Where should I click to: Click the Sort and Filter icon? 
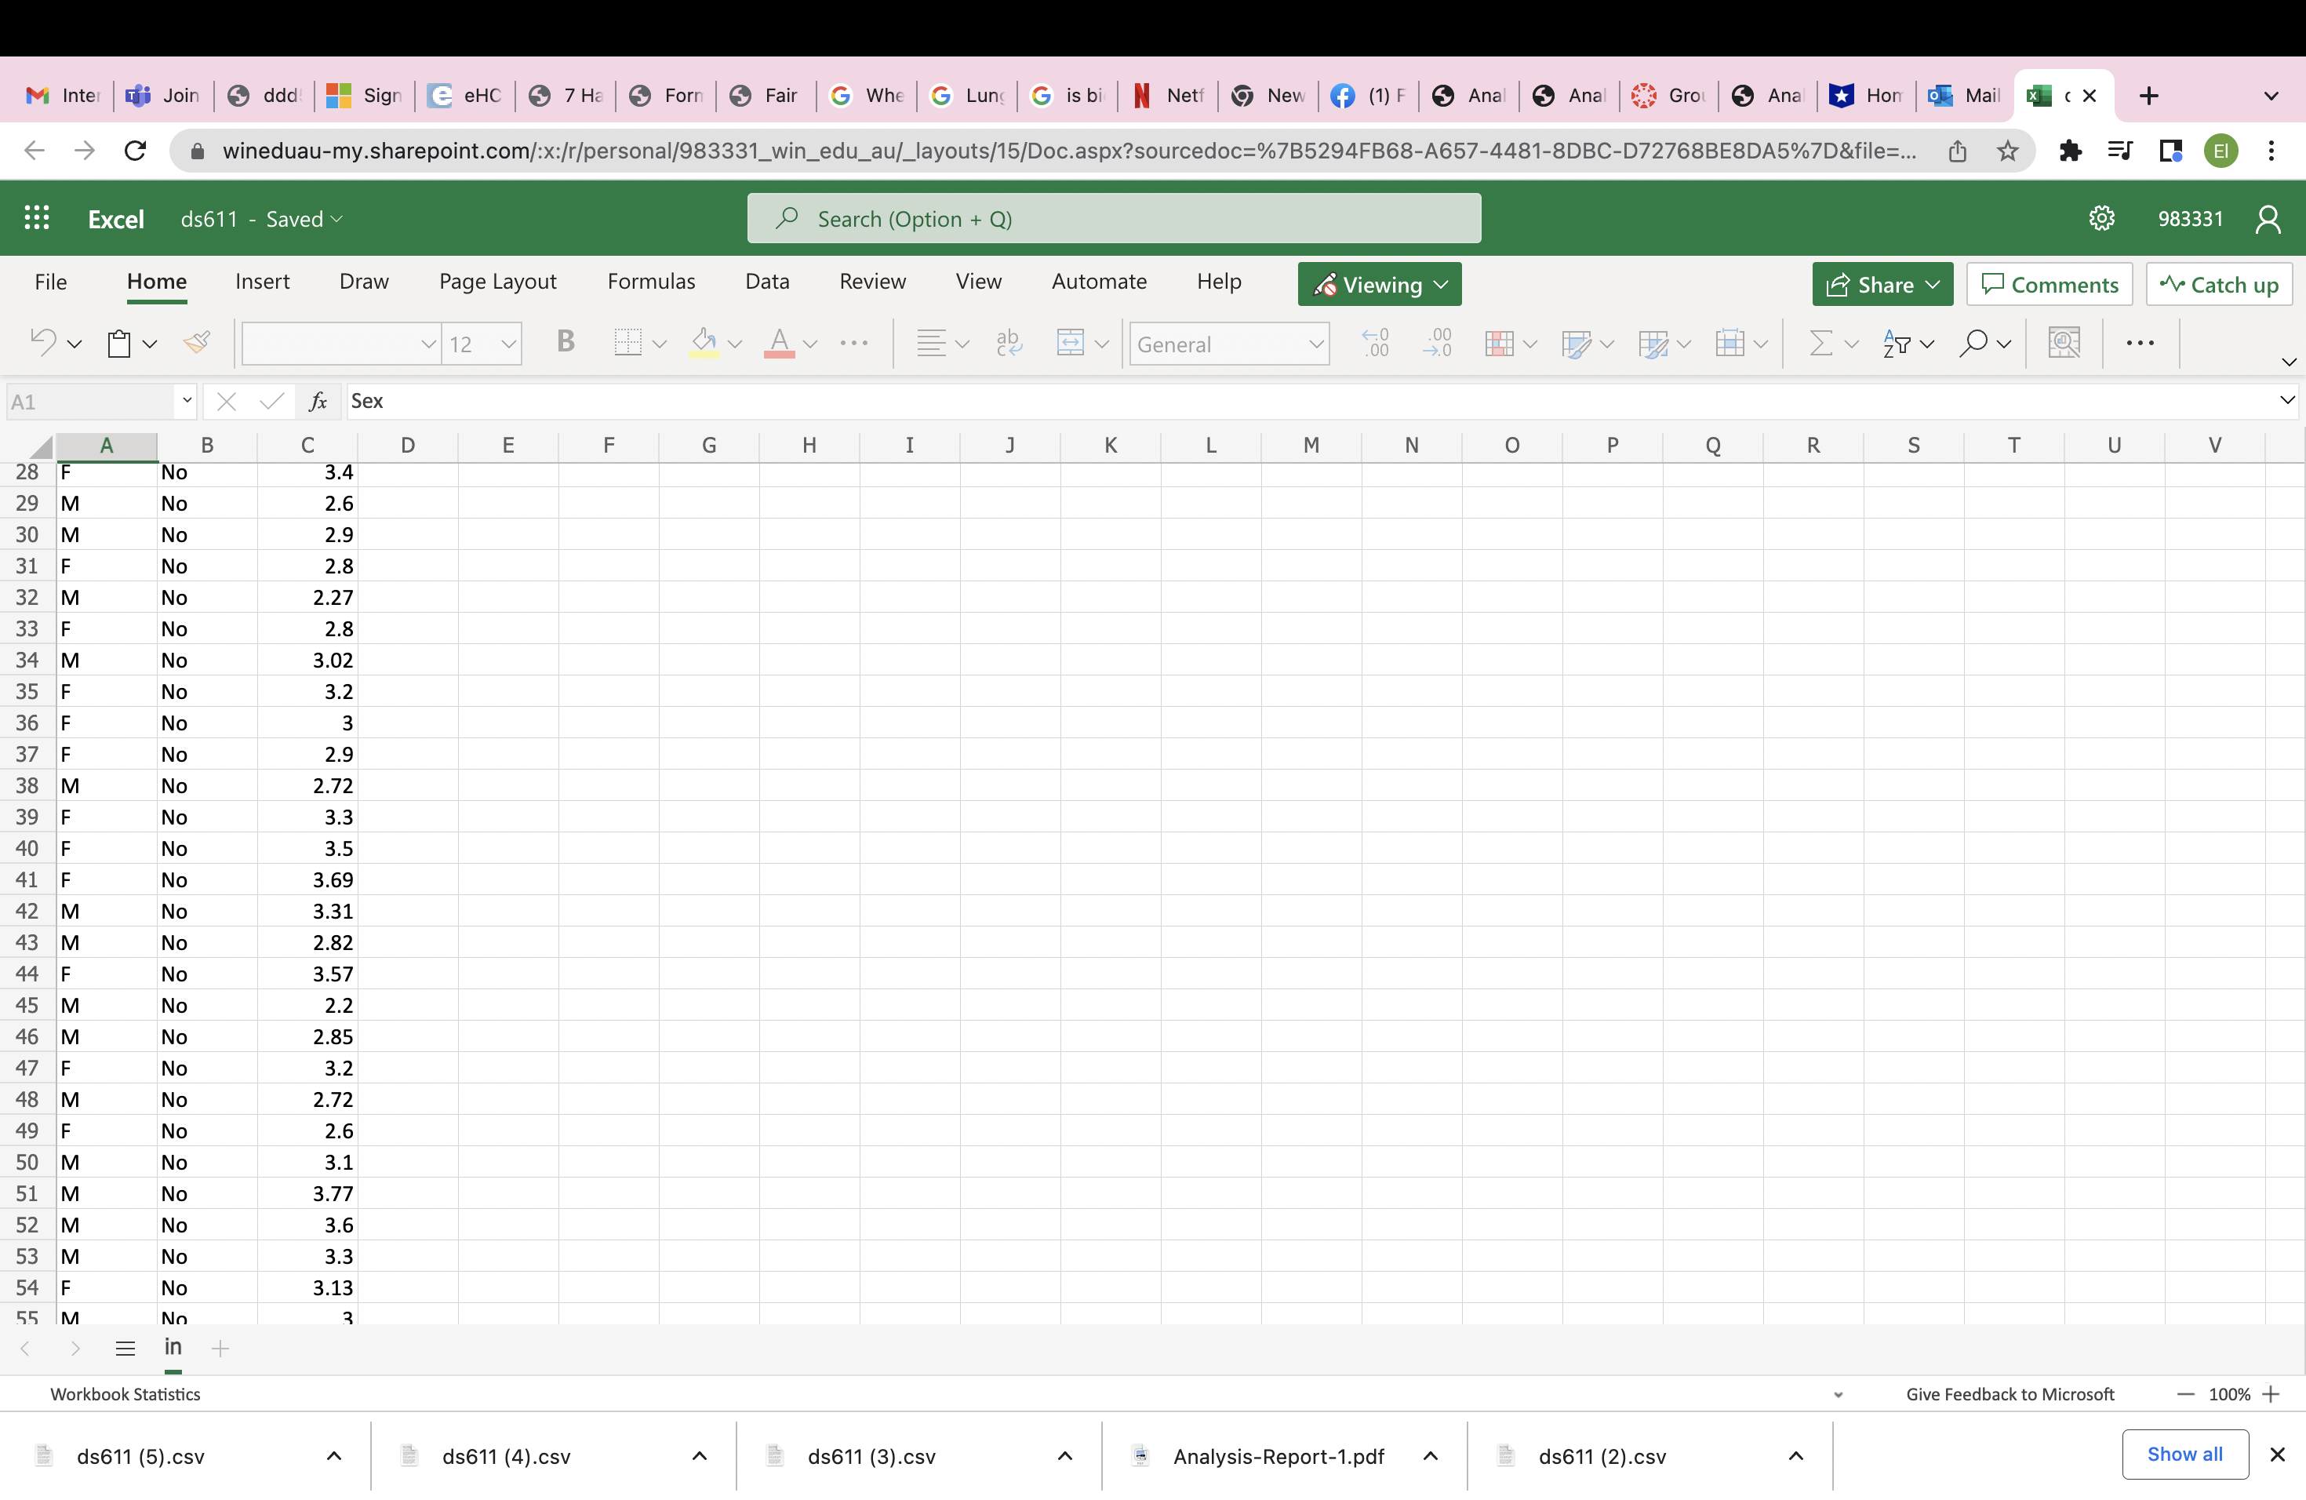point(1896,343)
